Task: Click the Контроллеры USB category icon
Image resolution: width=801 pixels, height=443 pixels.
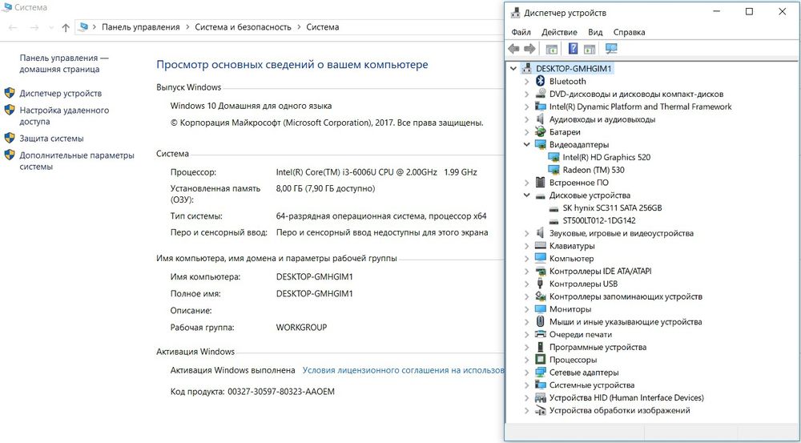Action: pos(541,284)
